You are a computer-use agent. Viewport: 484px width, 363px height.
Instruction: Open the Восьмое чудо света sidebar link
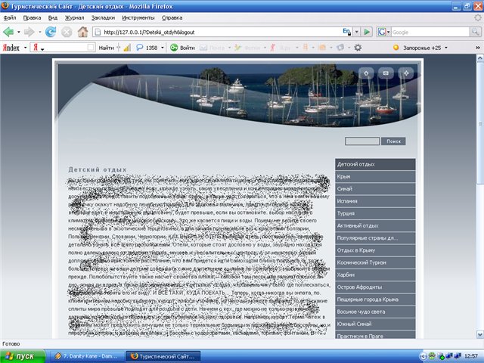[x=375, y=312]
